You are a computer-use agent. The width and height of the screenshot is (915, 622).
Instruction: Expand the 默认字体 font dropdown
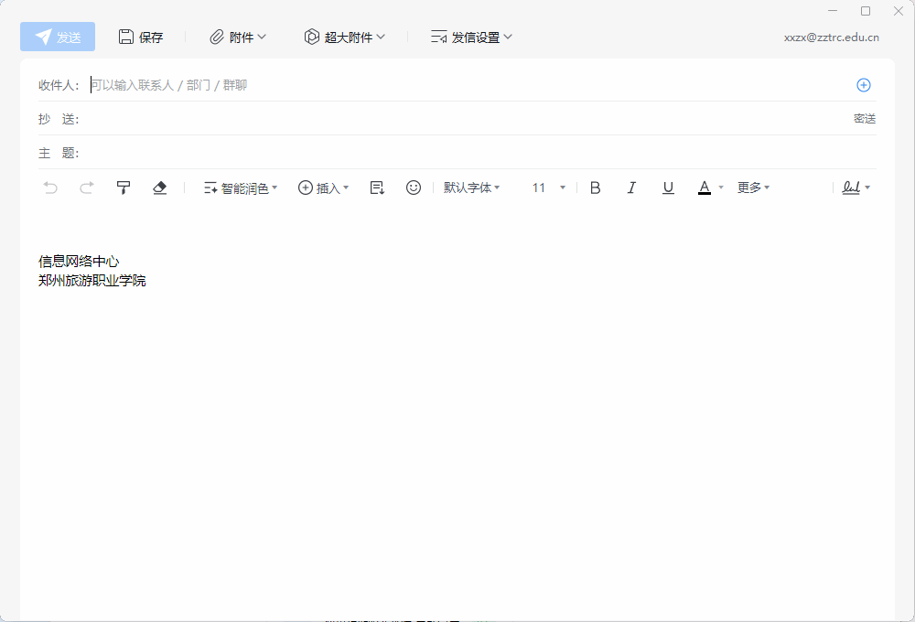(472, 188)
